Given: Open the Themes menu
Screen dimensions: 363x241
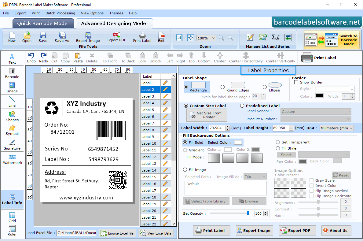Looking at the screenshot, I should click(x=116, y=13).
